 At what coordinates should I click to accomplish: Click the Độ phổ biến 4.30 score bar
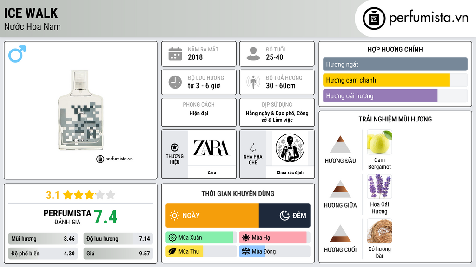point(43,254)
